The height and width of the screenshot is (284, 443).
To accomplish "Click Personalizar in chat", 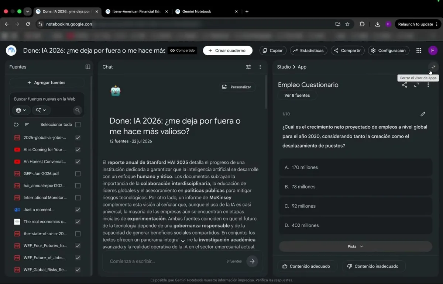I will 237,87.
